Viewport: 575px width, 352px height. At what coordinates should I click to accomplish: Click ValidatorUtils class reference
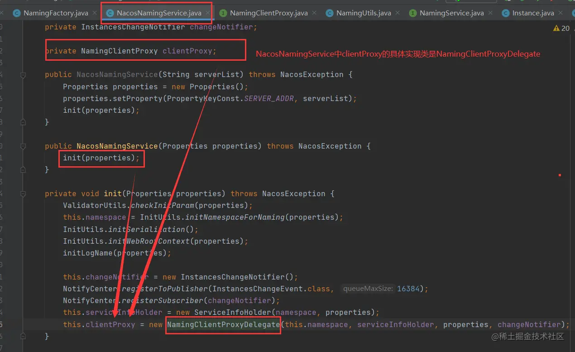(x=95, y=205)
